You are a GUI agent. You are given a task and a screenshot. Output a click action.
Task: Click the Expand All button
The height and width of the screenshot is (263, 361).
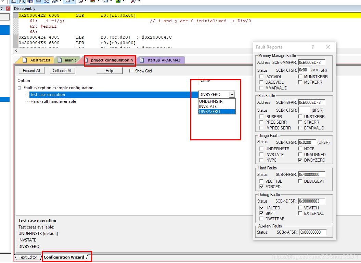point(31,71)
